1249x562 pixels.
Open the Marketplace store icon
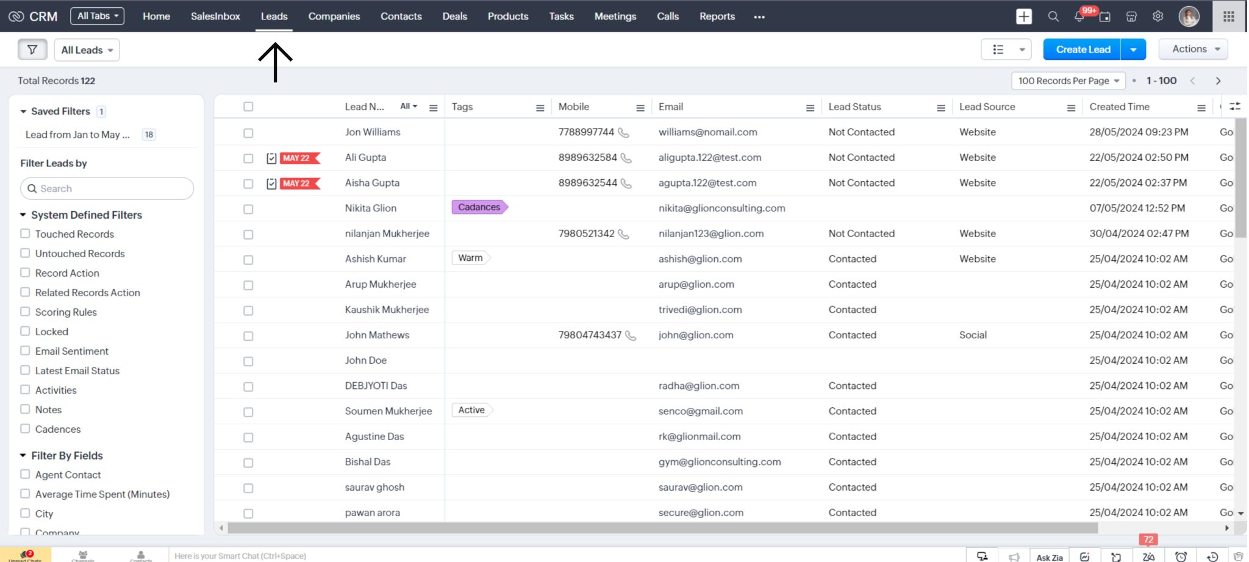[1131, 16]
